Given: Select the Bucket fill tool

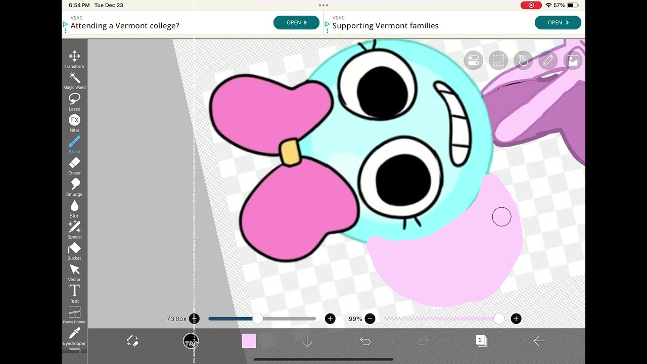Looking at the screenshot, I should tap(74, 251).
